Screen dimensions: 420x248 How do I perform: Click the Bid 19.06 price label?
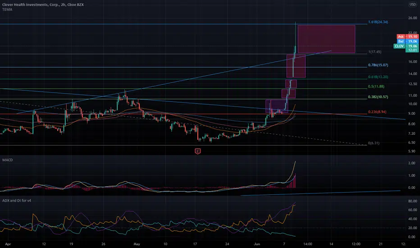pos(407,41)
